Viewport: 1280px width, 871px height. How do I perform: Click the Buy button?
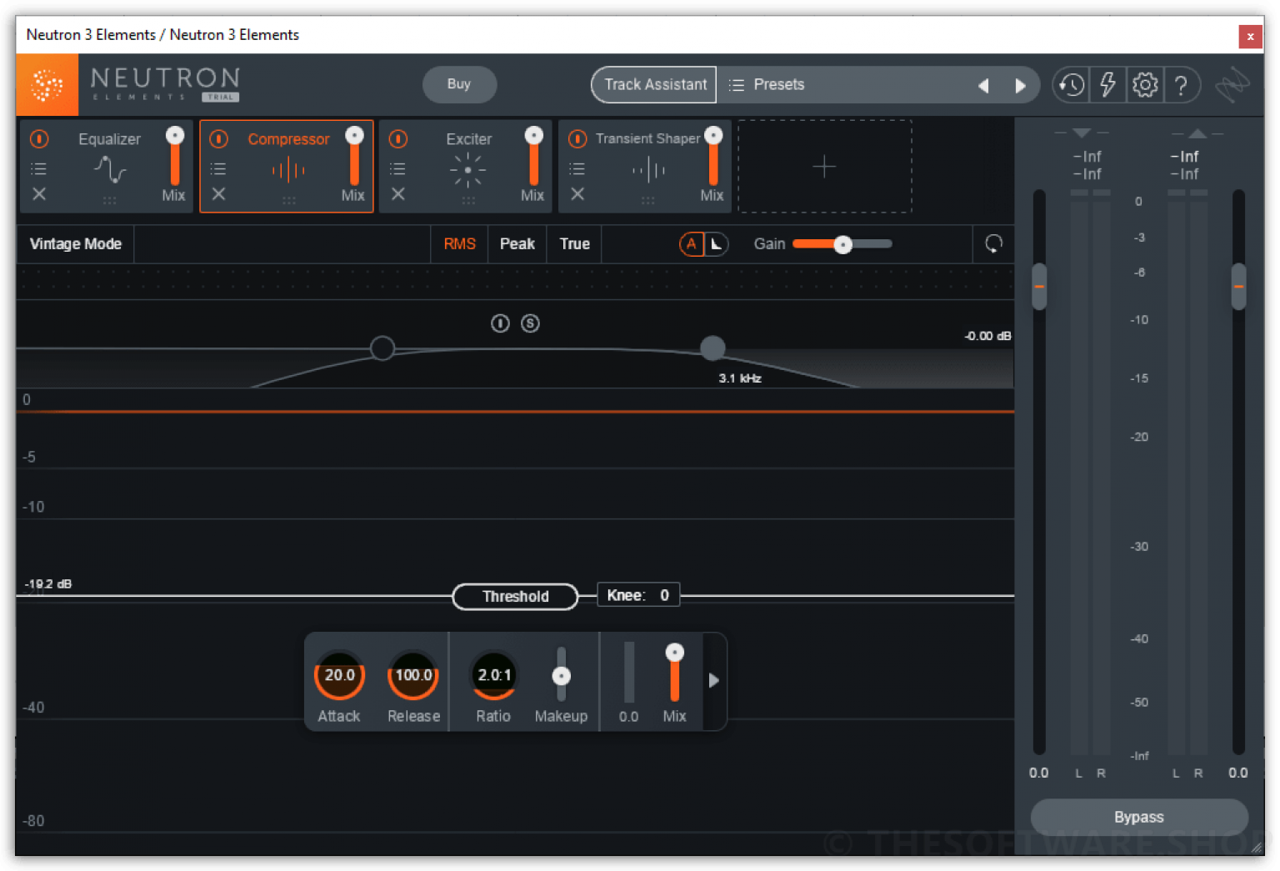coord(459,84)
